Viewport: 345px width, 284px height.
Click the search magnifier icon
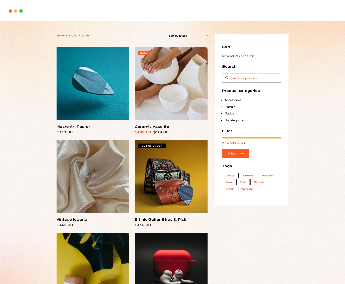(227, 78)
